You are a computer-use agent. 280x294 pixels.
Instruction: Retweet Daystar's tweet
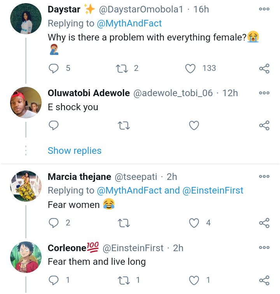coord(122,69)
